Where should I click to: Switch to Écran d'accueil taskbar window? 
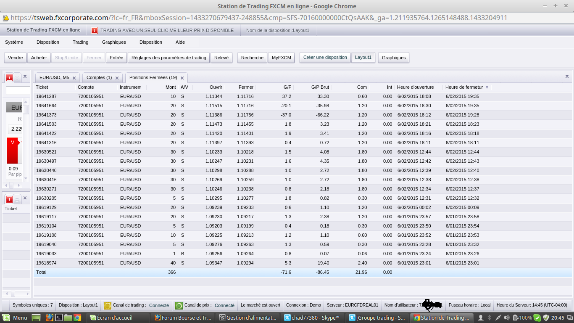(118, 318)
